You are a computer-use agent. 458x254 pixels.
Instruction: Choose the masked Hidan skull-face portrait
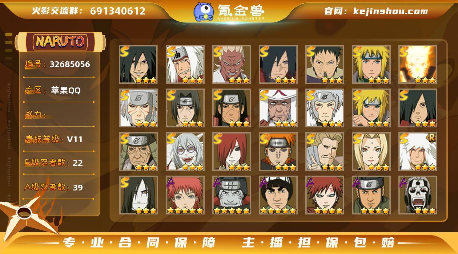pyautogui.click(x=418, y=195)
